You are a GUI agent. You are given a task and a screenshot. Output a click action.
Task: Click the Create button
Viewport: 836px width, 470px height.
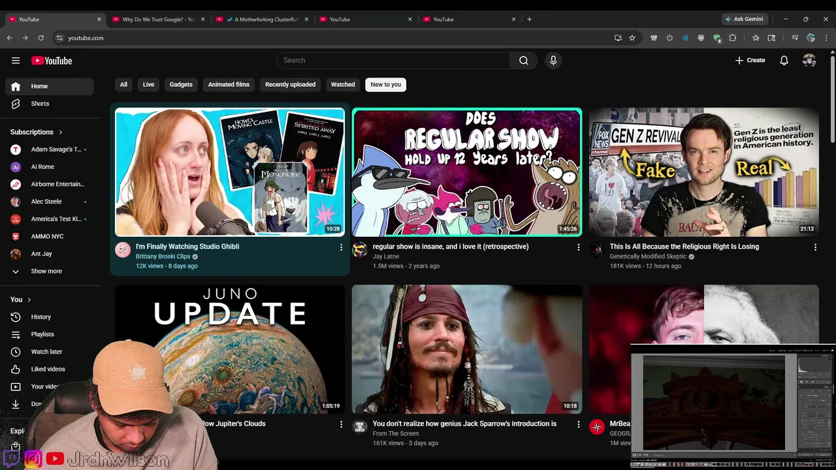tap(750, 61)
